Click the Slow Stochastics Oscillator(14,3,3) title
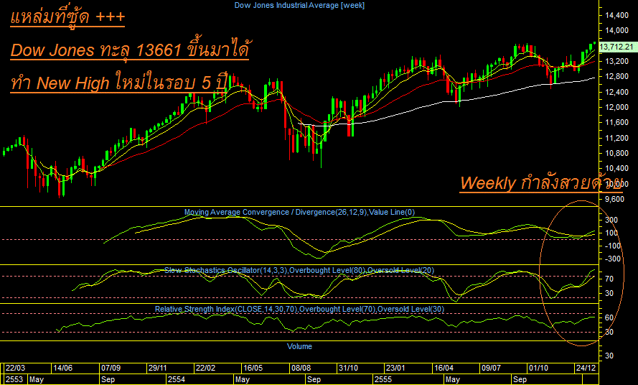 tap(299, 271)
